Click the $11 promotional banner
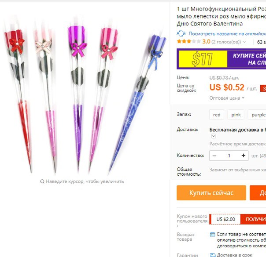Image resolution: width=266 pixels, height=257 pixels. [x=221, y=59]
